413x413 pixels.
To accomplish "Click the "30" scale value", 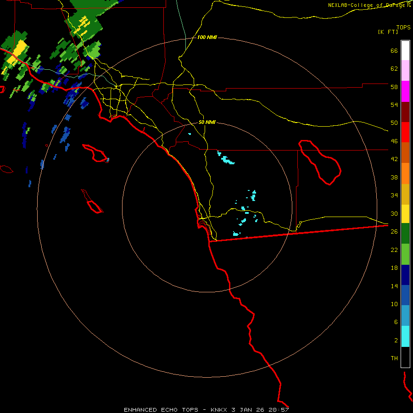I will [x=394, y=213].
